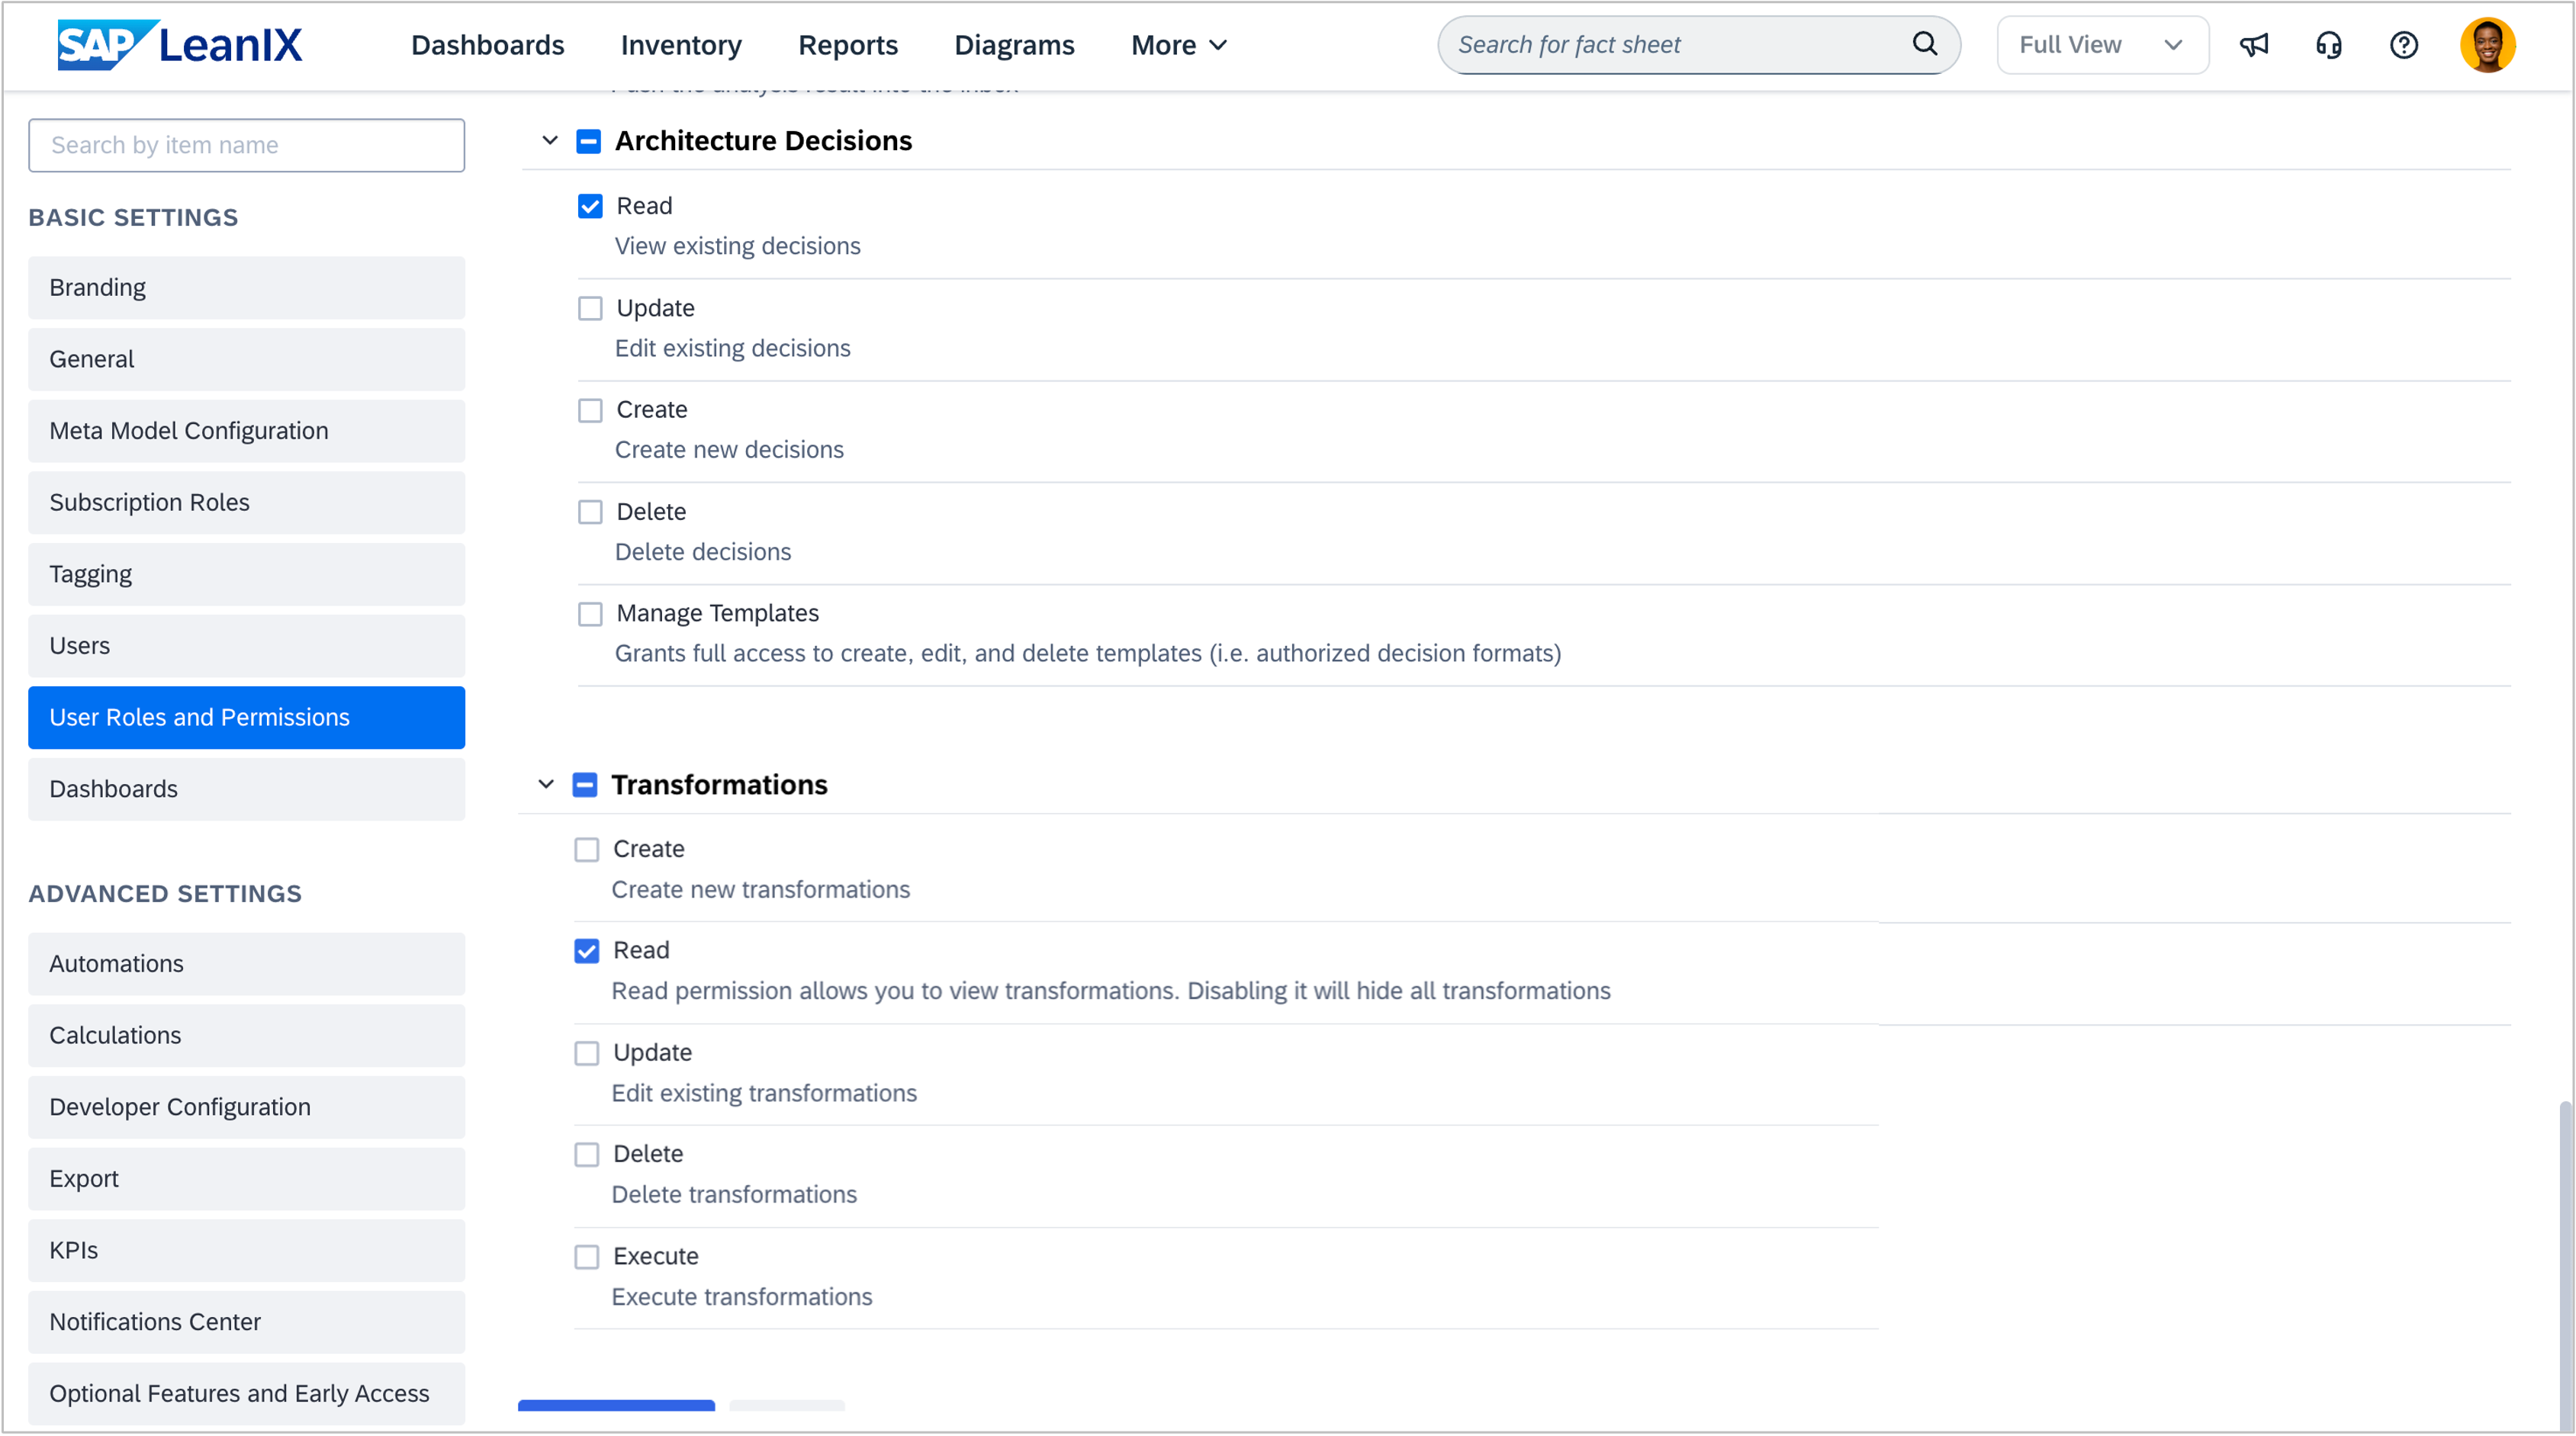Click the search magnifier icon

(x=1924, y=44)
